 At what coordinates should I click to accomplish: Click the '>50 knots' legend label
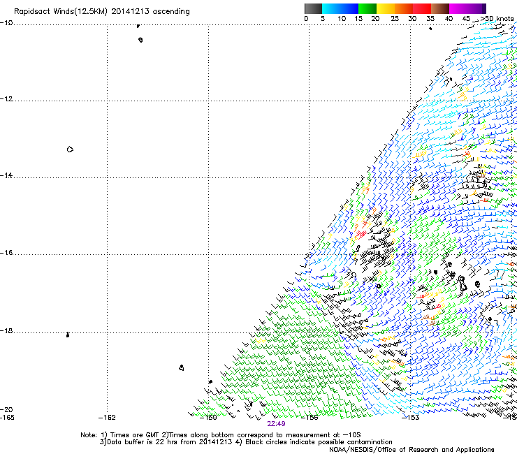click(497, 19)
